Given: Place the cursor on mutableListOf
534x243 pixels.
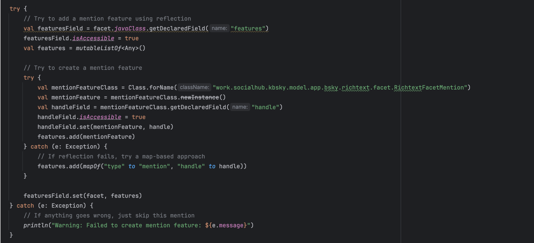Looking at the screenshot, I should point(99,48).
